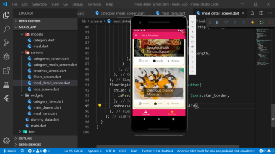Click Ln 95, Col 47 status item
Viewport: 275px width, 154px height.
(74, 151)
